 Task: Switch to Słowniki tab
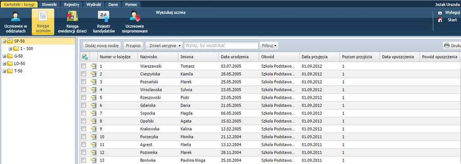pyautogui.click(x=49, y=4)
